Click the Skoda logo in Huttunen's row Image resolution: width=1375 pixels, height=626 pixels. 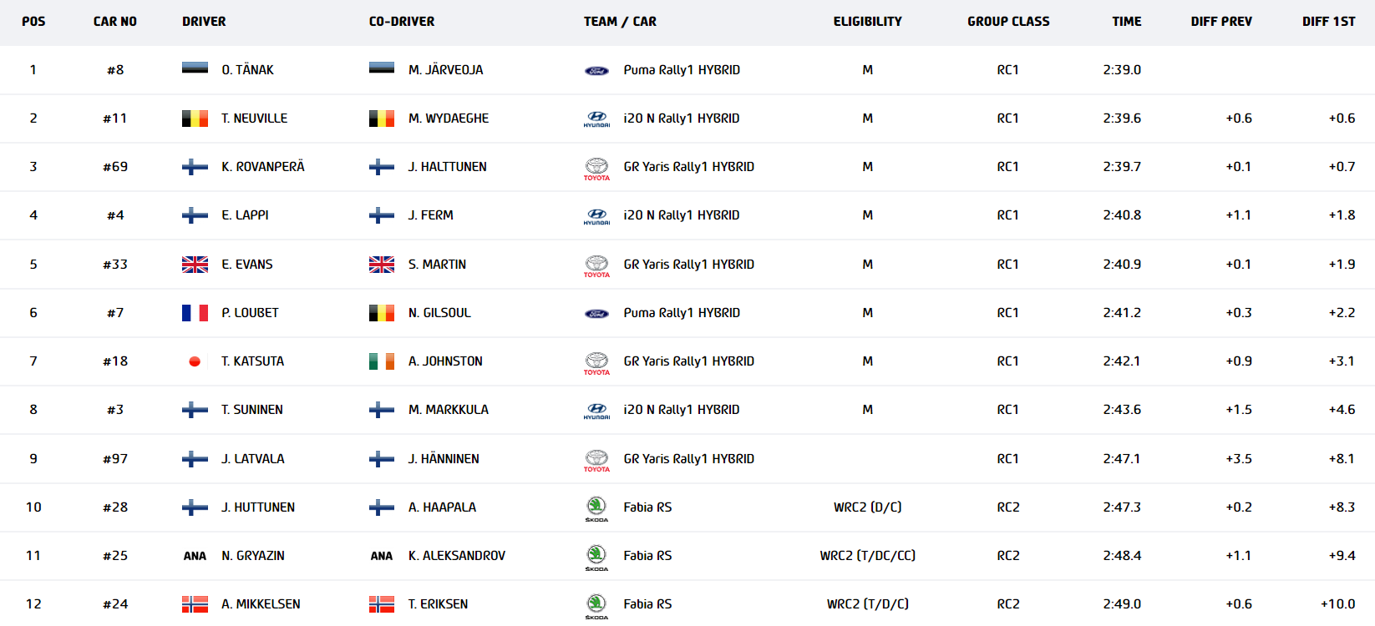pyautogui.click(x=596, y=507)
